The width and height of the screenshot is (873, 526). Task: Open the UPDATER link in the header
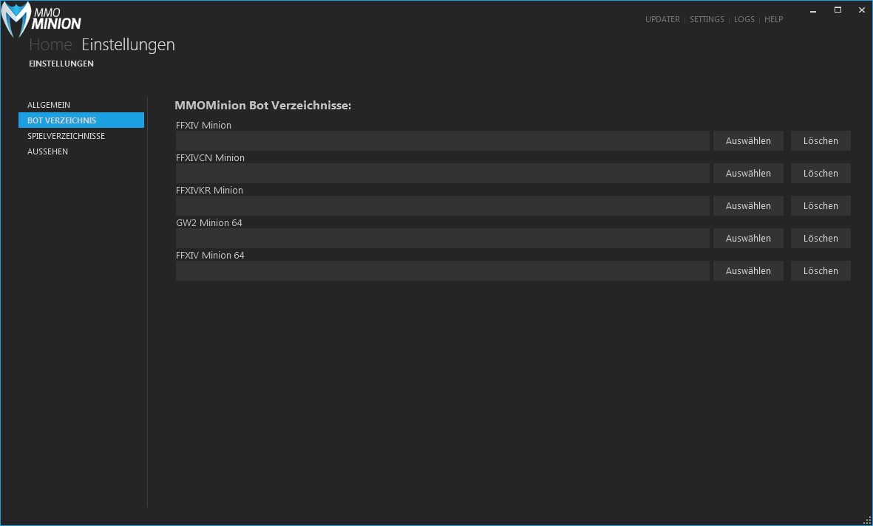click(x=662, y=19)
